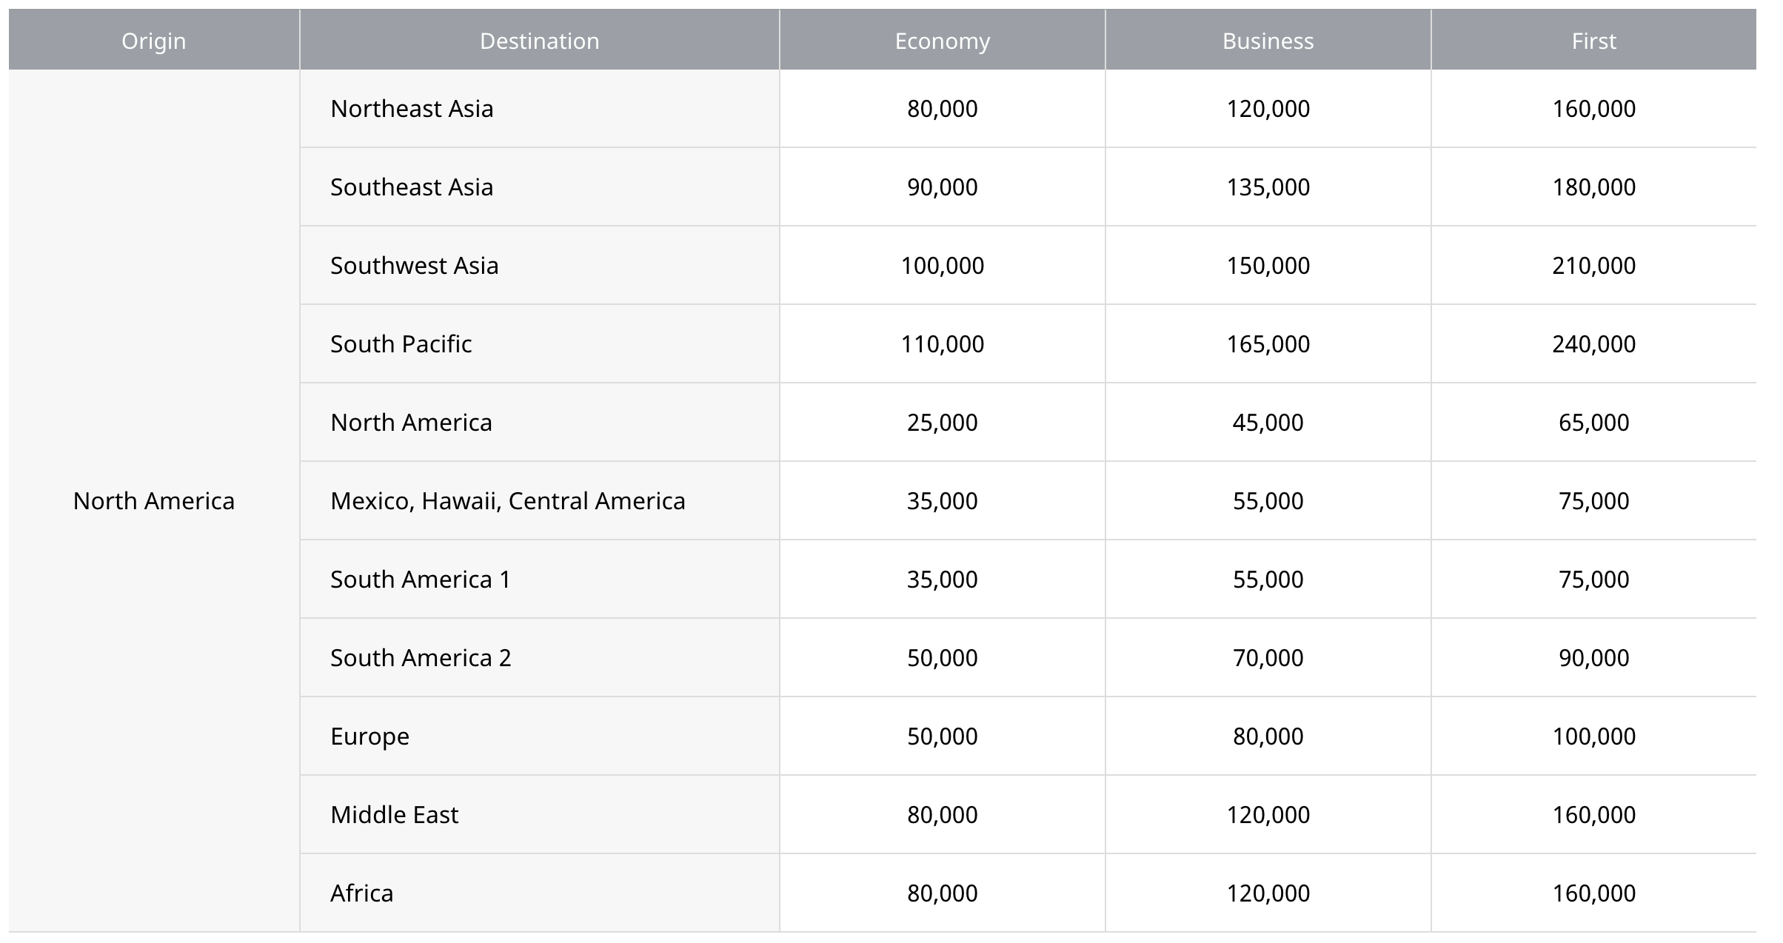
Task: Click the Europe destination cell
Action: [369, 736]
